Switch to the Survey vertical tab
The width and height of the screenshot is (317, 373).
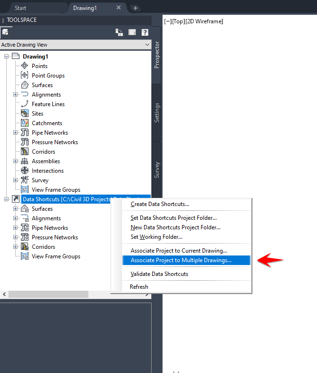[x=156, y=170]
